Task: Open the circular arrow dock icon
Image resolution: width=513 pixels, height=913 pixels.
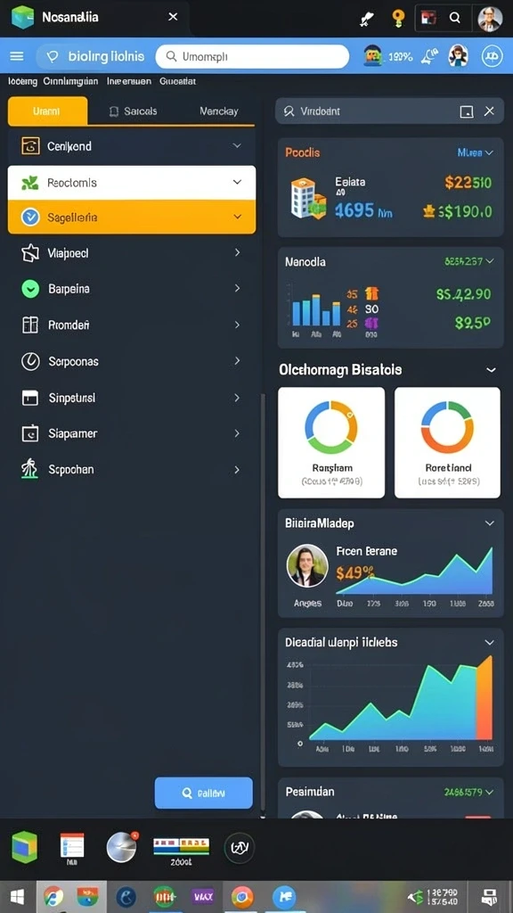Action: [x=239, y=848]
